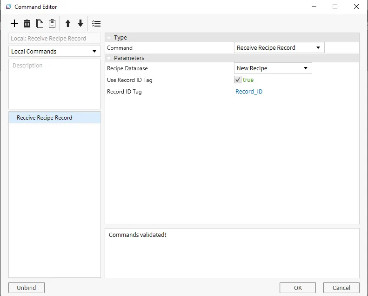368x296 pixels.
Task: Move command up with the up arrow
Action: [x=68, y=24]
